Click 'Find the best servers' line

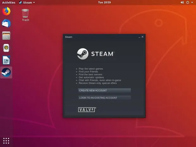point(90,75)
